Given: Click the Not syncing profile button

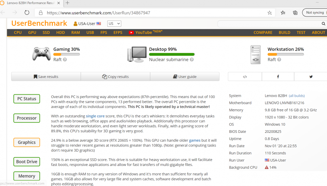Looking at the screenshot, I should point(315,12).
